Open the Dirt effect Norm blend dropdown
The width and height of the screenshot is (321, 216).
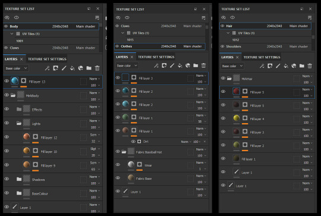tap(186, 142)
